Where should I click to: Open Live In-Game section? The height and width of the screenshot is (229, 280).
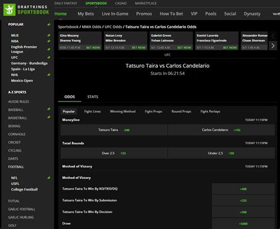click(115, 14)
